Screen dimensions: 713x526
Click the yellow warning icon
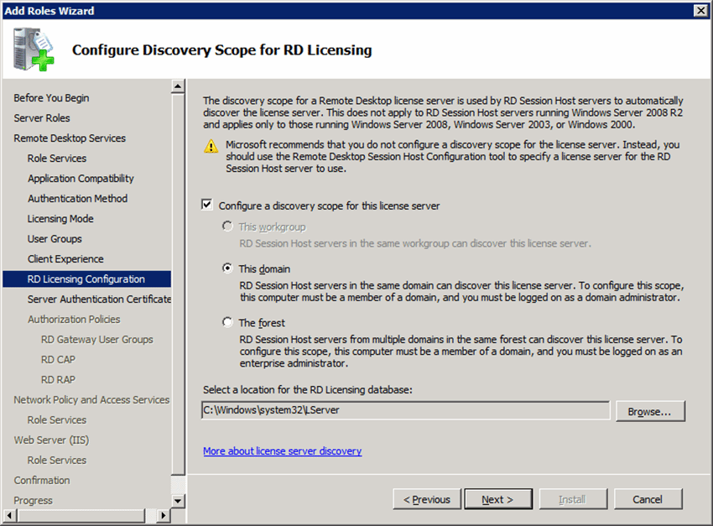pos(211,146)
